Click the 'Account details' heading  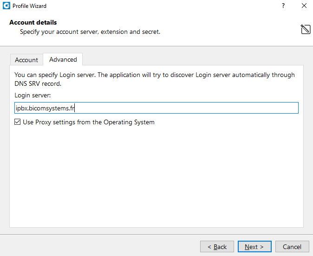[x=33, y=22]
